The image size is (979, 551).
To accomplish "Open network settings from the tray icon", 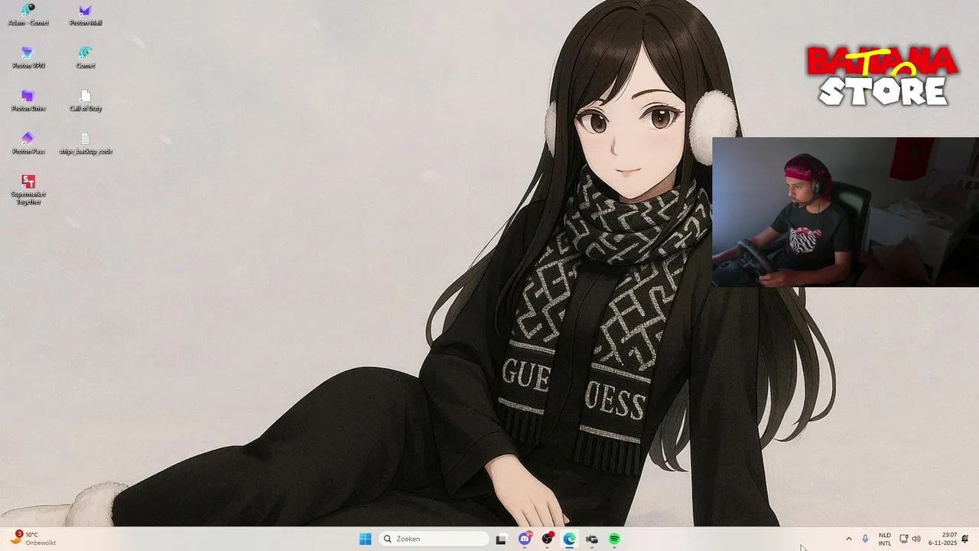I will (x=904, y=539).
